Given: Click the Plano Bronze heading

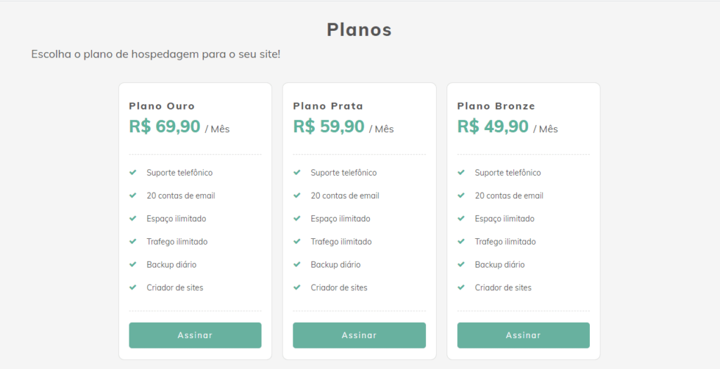Looking at the screenshot, I should (496, 106).
